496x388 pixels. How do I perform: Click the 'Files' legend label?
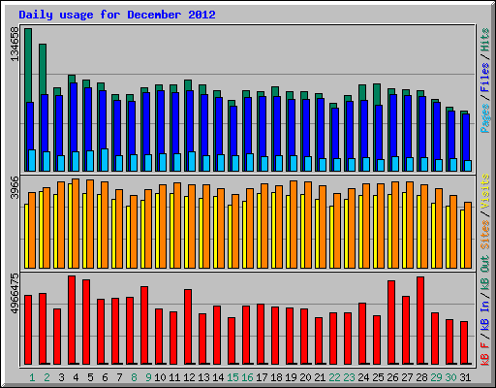[485, 78]
